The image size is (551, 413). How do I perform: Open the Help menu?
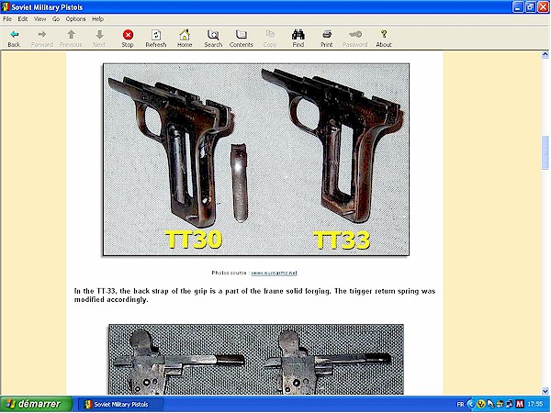click(97, 19)
